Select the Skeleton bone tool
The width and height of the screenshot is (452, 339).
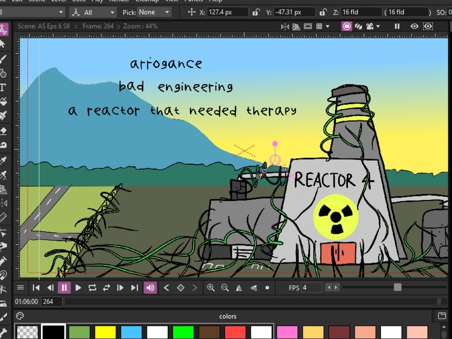point(3,331)
